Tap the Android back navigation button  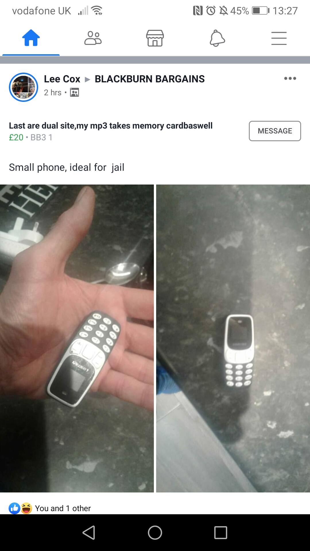tap(89, 533)
